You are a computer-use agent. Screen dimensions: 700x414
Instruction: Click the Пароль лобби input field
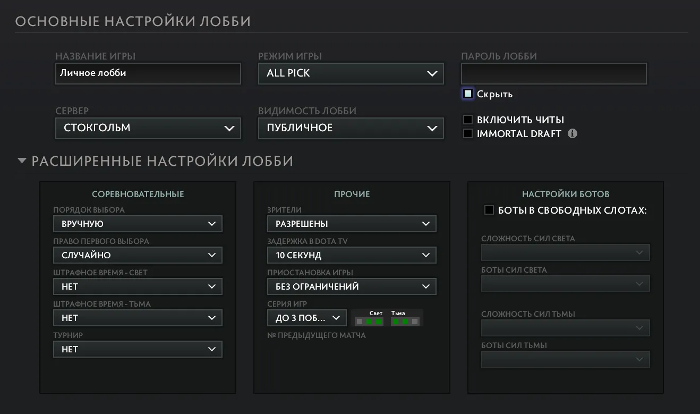554,73
